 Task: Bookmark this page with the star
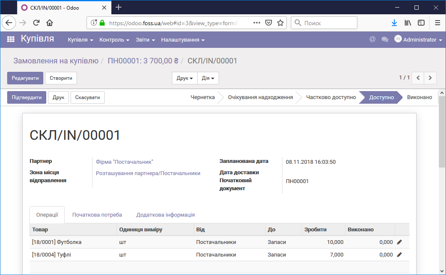280,23
